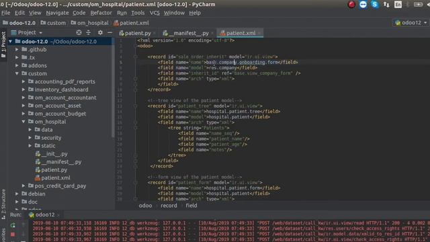
Task: Fold the sale_order_inherit record at gutter marker
Action: pos(136,56)
